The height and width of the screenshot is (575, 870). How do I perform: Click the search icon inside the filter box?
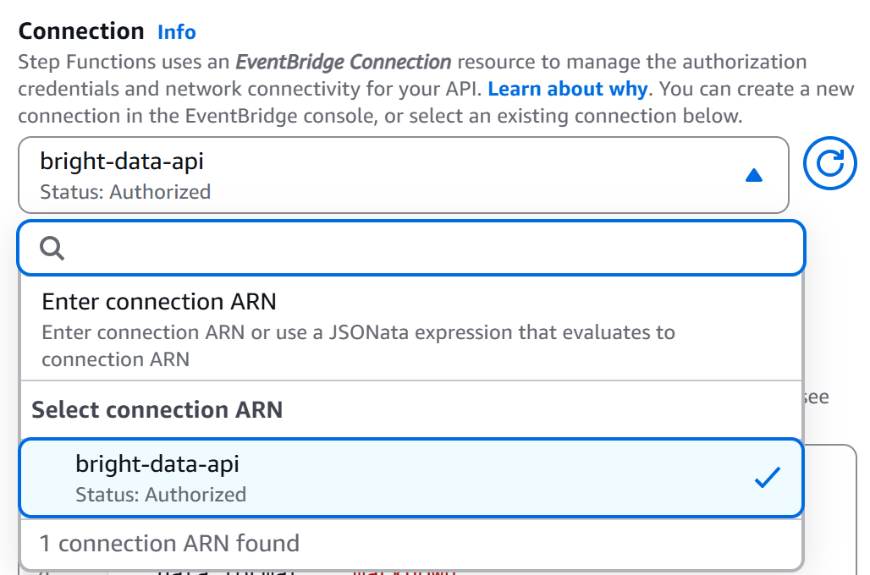52,249
